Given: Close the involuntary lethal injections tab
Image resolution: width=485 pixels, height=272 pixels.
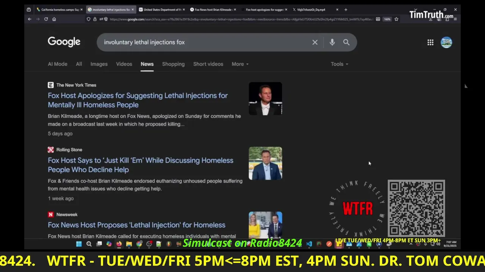Looking at the screenshot, I should [133, 9].
